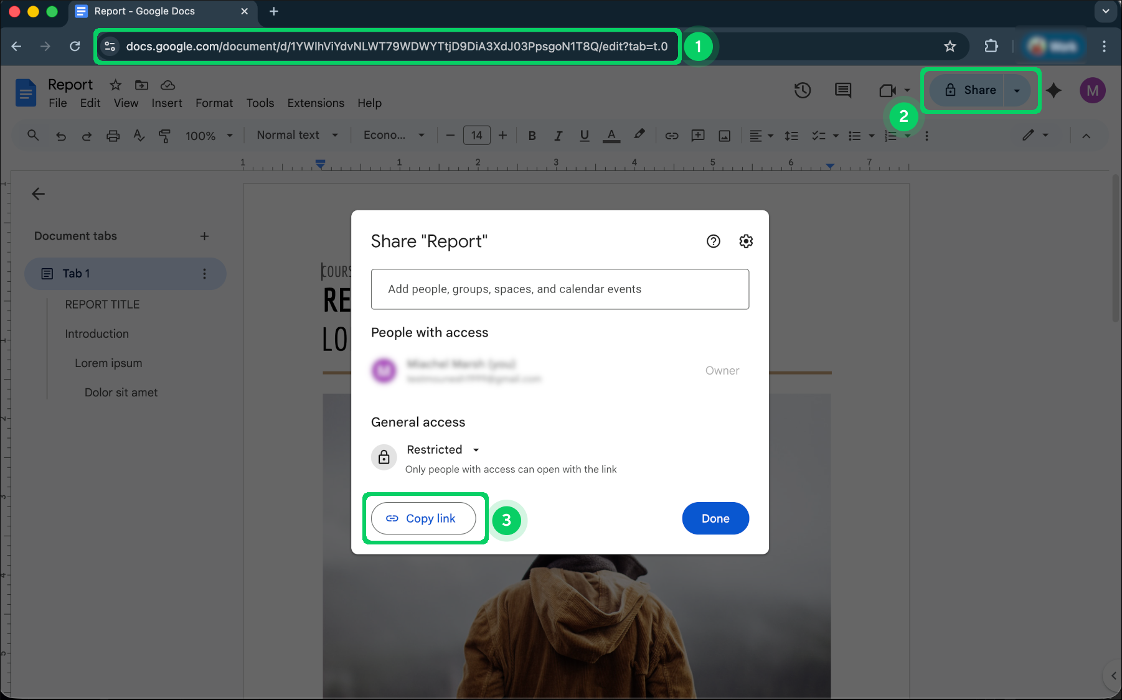Screen dimensions: 1122x700
Task: Open the comments history icon
Action: (842, 90)
